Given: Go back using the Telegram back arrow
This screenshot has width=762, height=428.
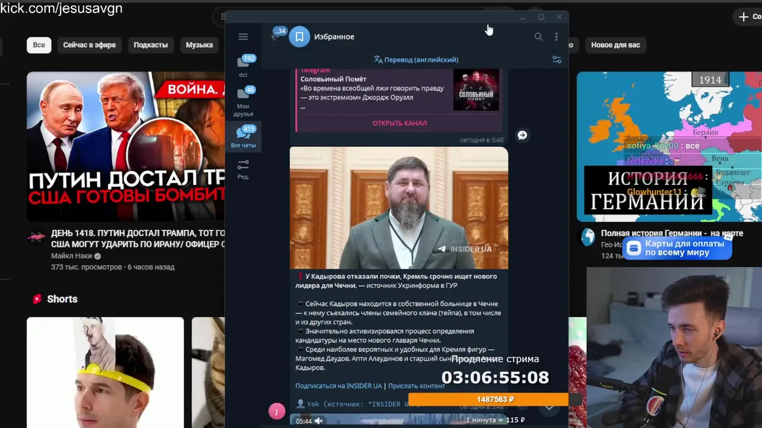Looking at the screenshot, I should tap(275, 37).
